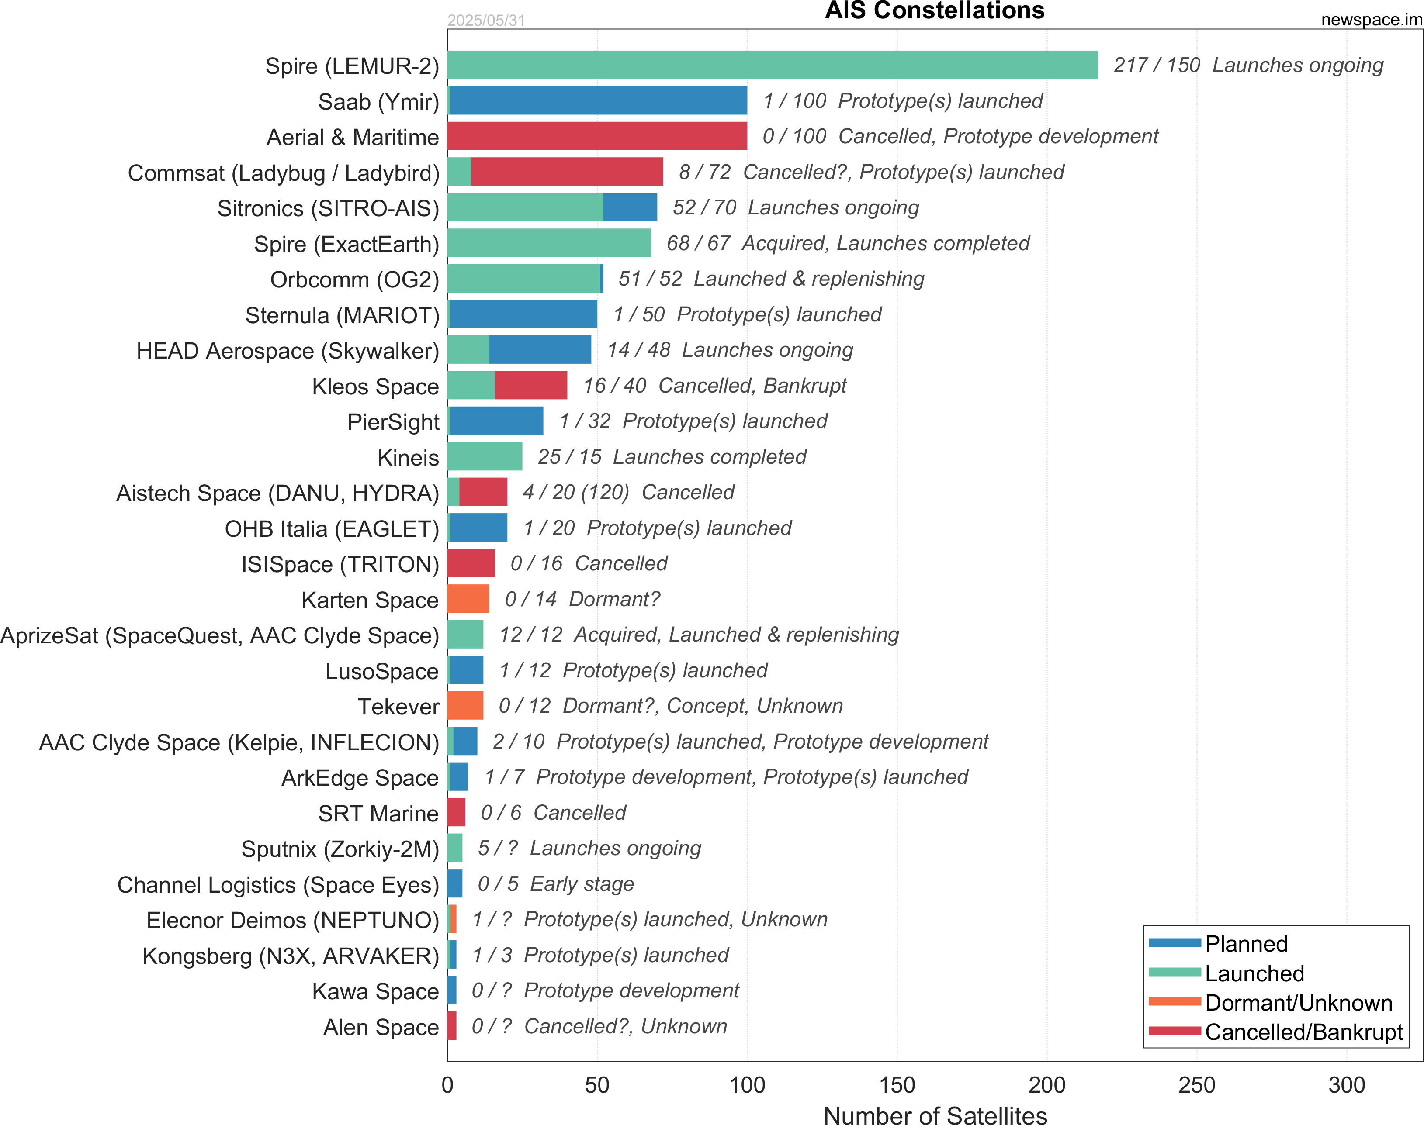Select the Tekever row label
The image size is (1424, 1125).
[398, 706]
